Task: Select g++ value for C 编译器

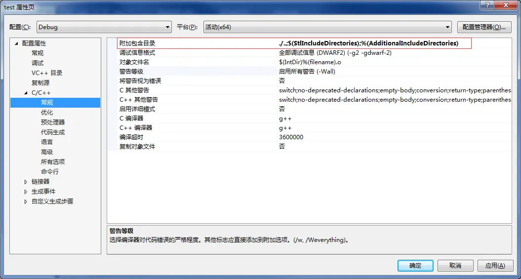Action: click(x=285, y=118)
